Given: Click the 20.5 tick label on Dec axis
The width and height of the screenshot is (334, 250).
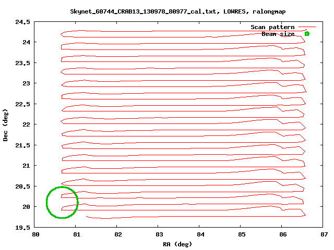Looking at the screenshot, I should [x=22, y=186].
